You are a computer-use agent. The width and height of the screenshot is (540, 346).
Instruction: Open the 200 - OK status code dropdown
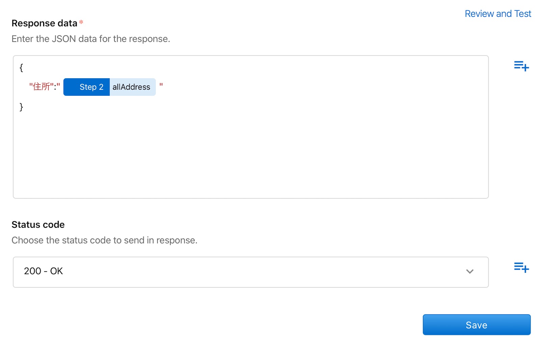[x=251, y=271]
